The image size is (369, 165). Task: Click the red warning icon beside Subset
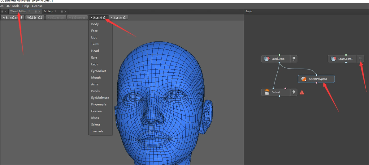click(x=302, y=92)
